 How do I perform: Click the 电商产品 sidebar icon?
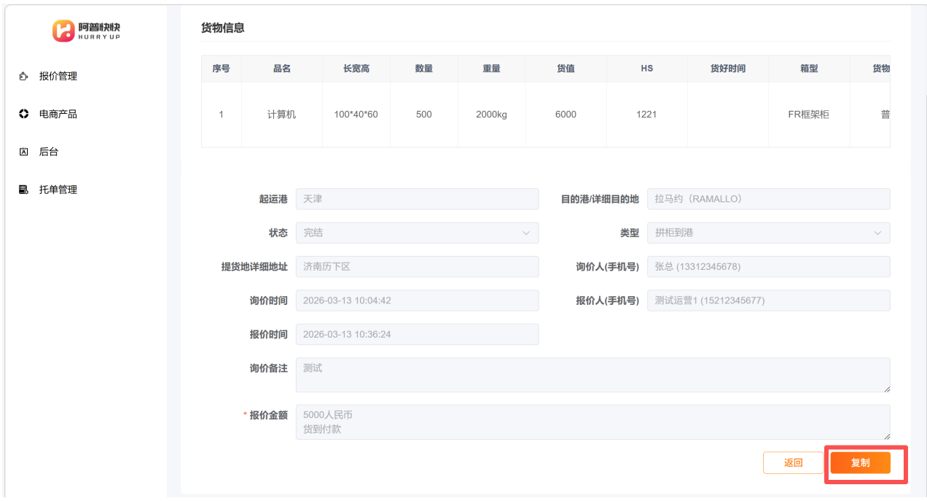pyautogui.click(x=23, y=114)
